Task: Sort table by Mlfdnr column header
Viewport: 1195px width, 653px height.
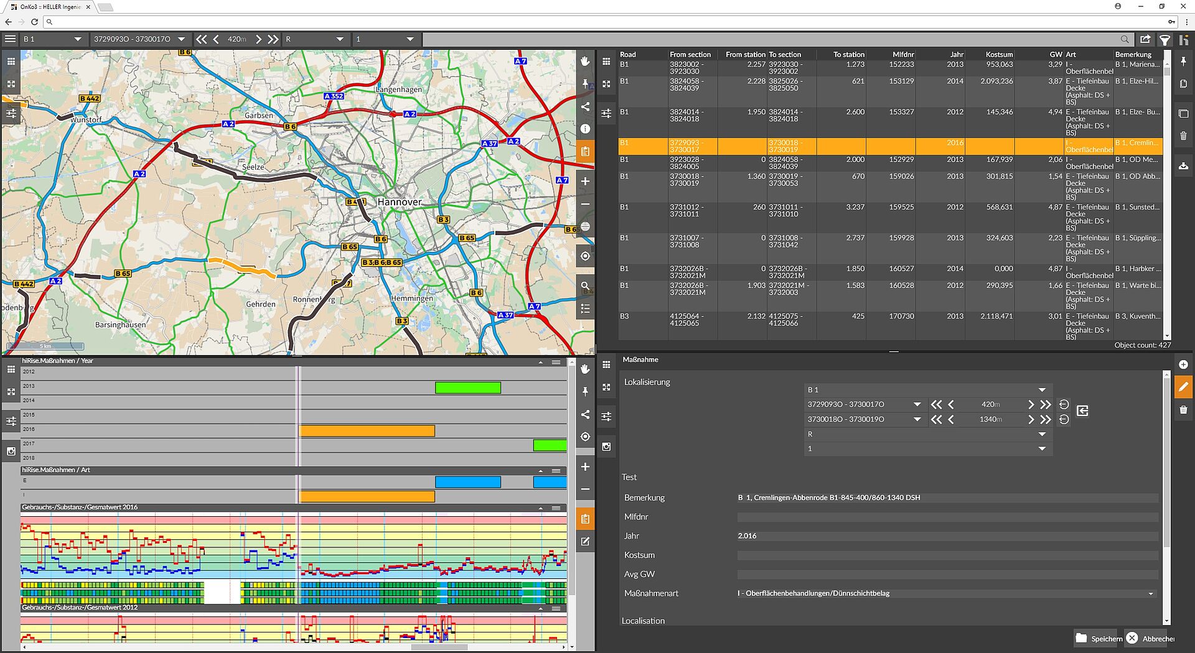Action: coord(903,55)
